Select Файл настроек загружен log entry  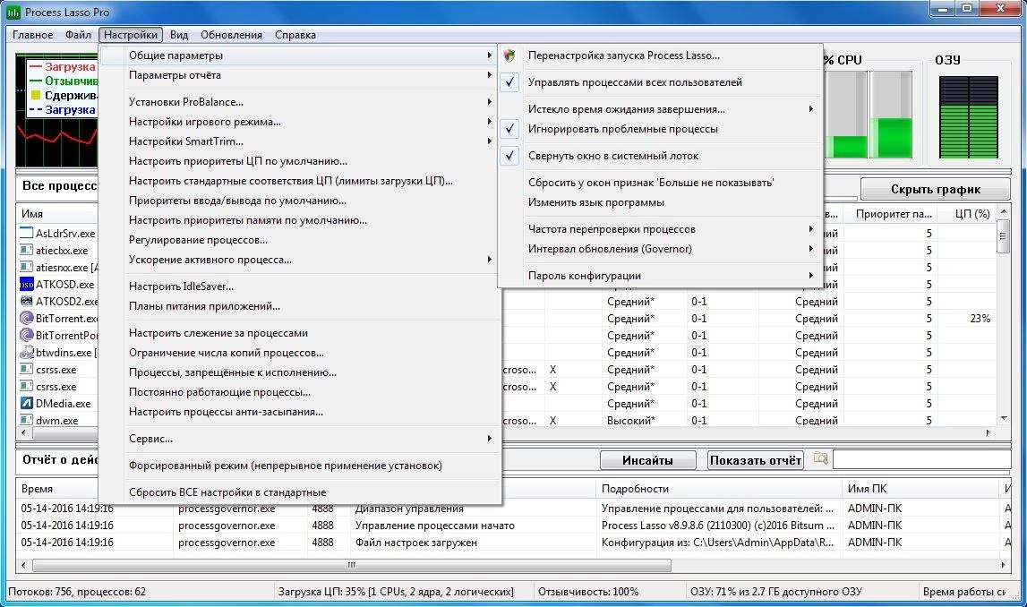point(415,543)
